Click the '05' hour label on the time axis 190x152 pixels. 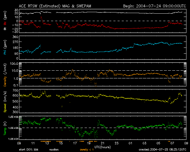pyautogui.click(x=158, y=143)
